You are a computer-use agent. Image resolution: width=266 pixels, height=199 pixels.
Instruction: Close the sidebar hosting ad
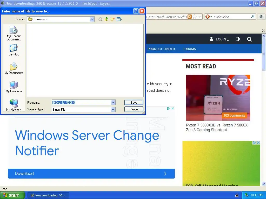click(258, 143)
